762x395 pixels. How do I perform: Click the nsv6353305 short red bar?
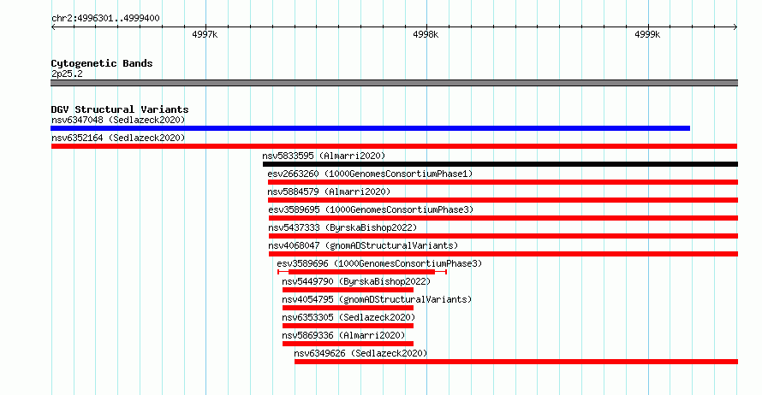pos(348,326)
